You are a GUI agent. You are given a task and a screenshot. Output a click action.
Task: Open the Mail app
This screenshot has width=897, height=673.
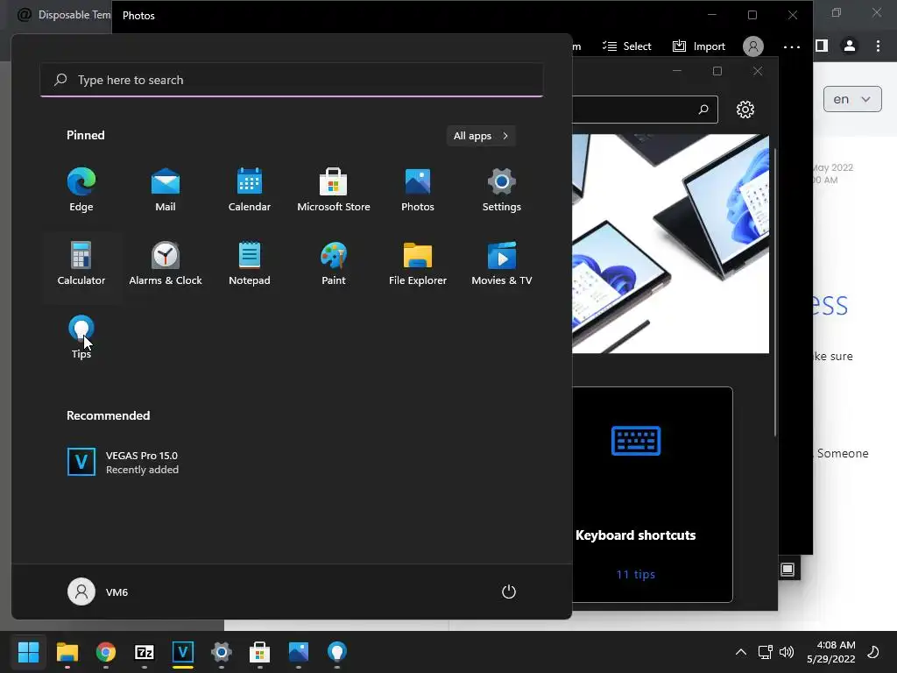coord(166,190)
